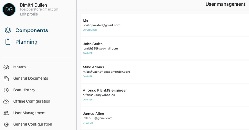Select the Me operator entry

[x=162, y=25]
